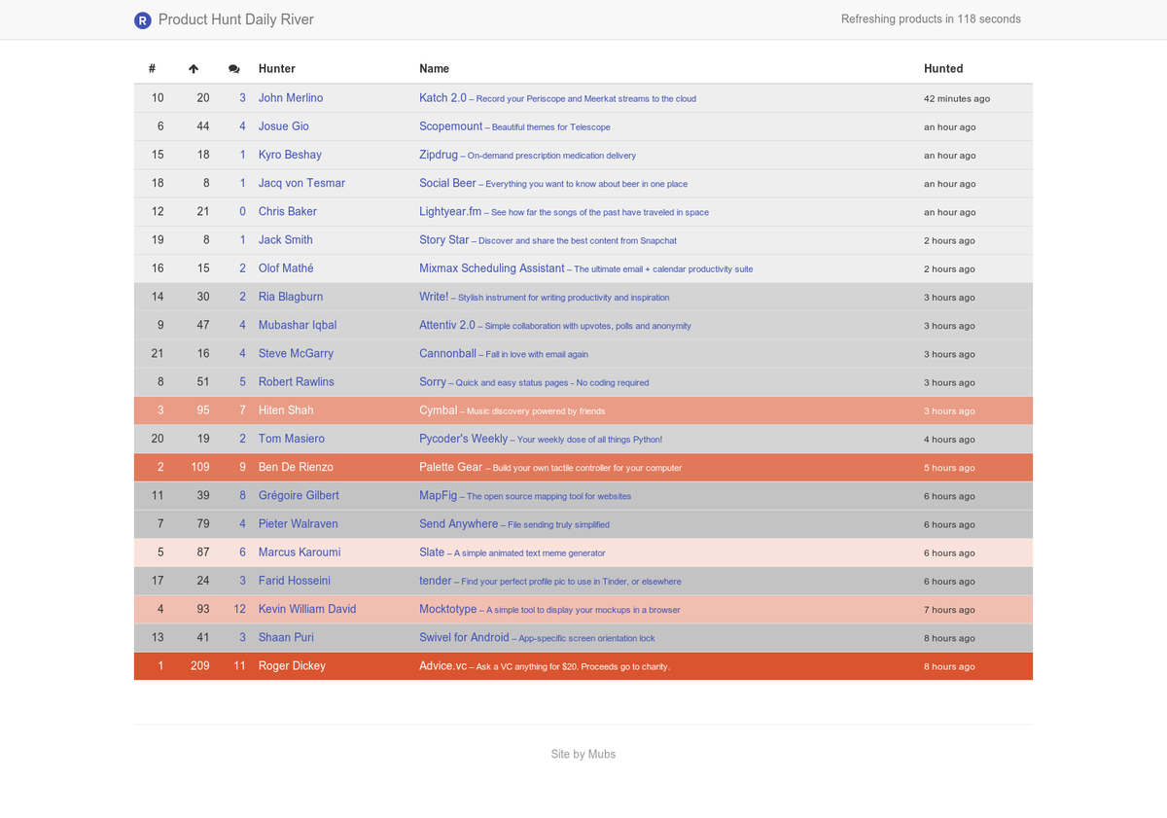Open hunter Marcus Karoumi's profile
The image size is (1167, 818).
(300, 551)
